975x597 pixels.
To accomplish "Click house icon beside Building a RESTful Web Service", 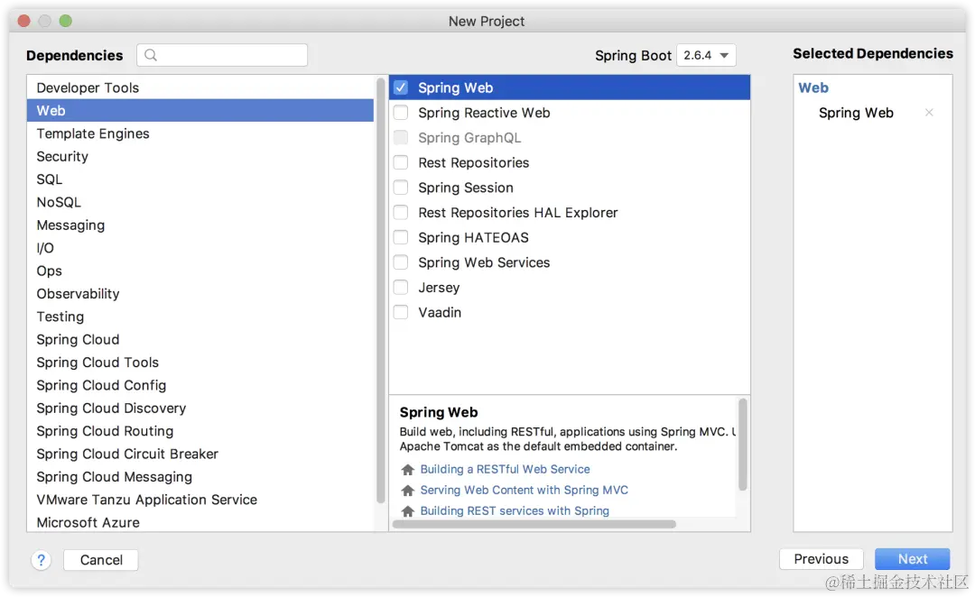I will [x=408, y=470].
